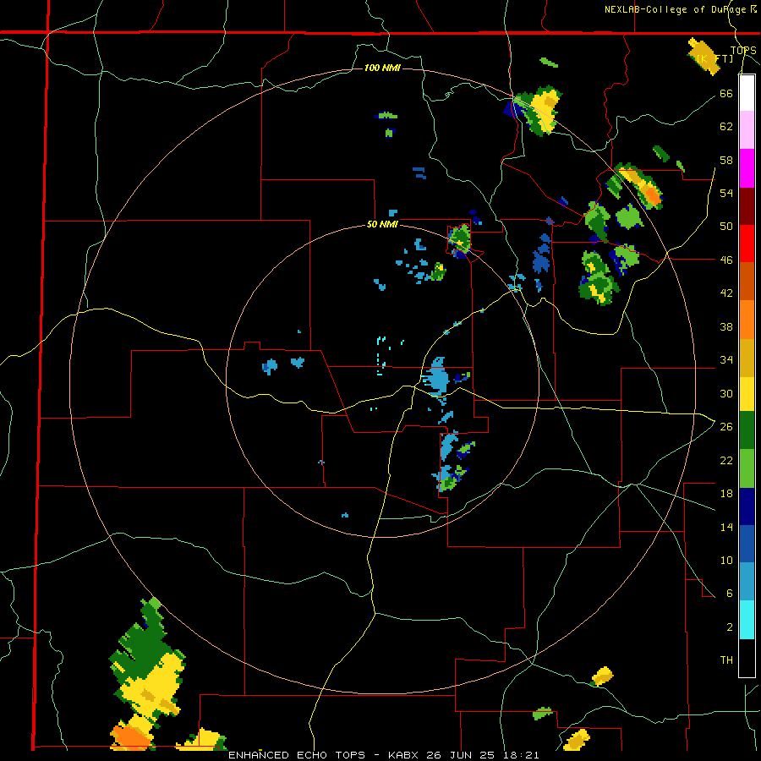761x761 pixels.
Task: Click the TH threshold legend label
Action: coord(726,660)
